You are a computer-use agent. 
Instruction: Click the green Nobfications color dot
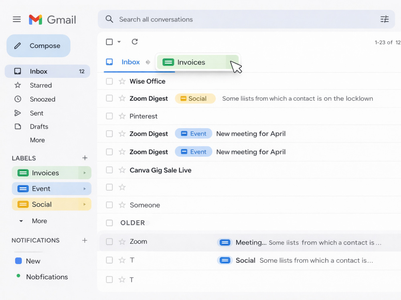coord(18,276)
